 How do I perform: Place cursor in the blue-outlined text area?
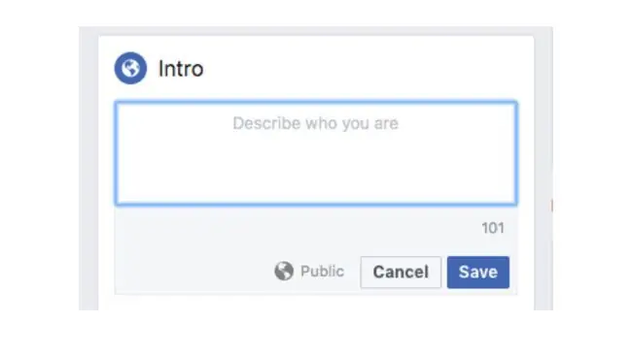pos(316,153)
